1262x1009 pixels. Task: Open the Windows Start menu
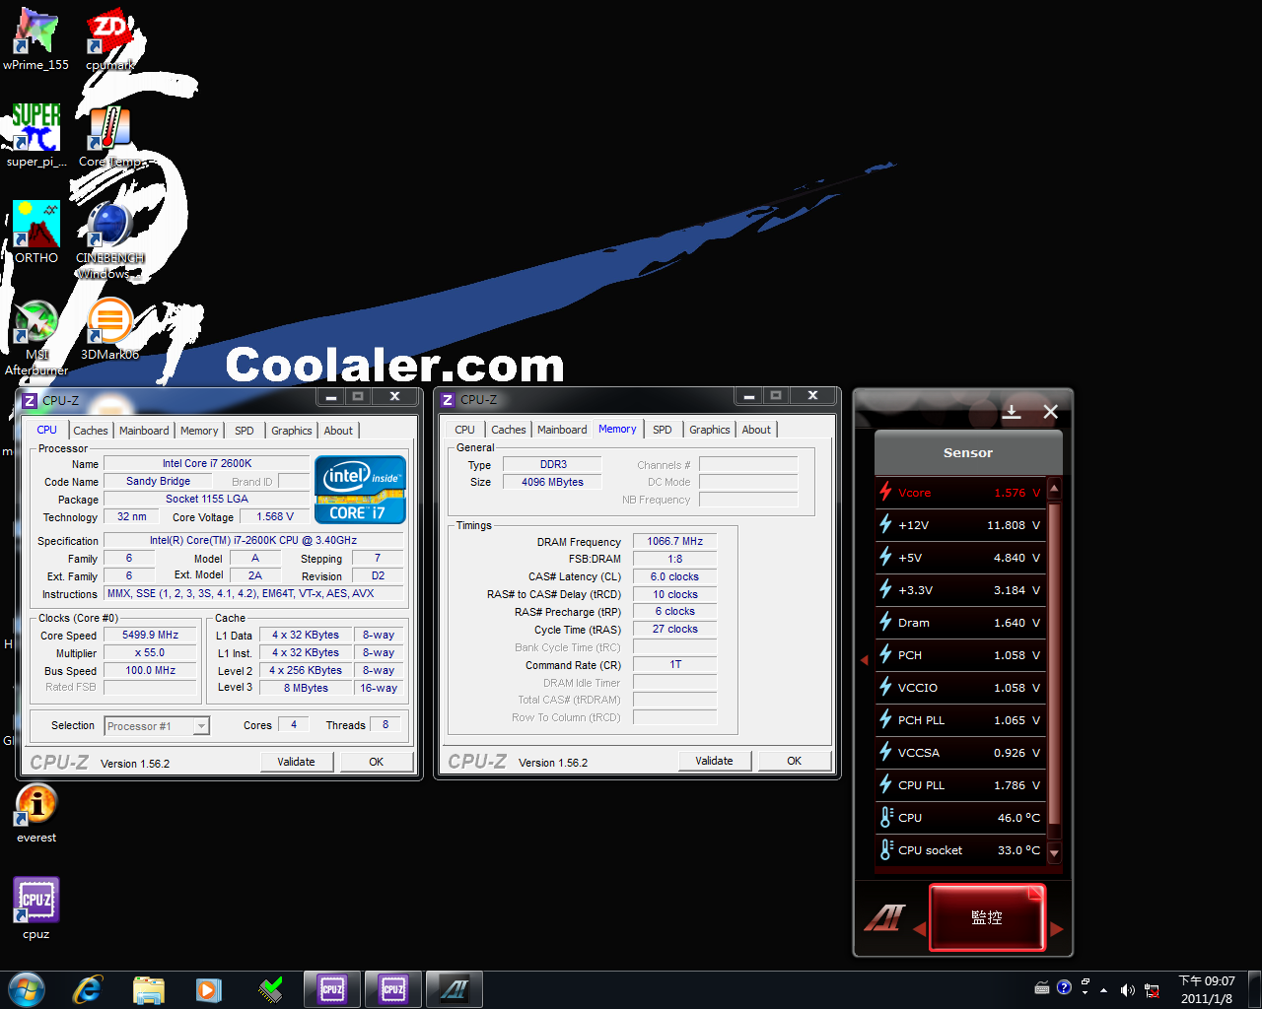pos(26,989)
